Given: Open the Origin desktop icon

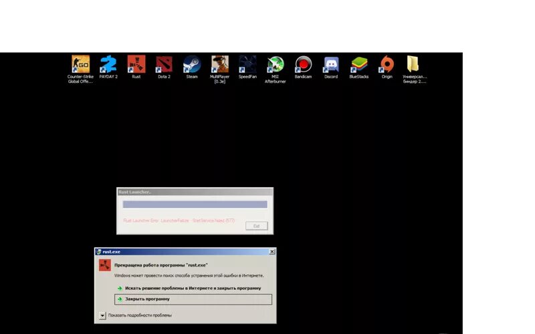Looking at the screenshot, I should click(x=387, y=64).
